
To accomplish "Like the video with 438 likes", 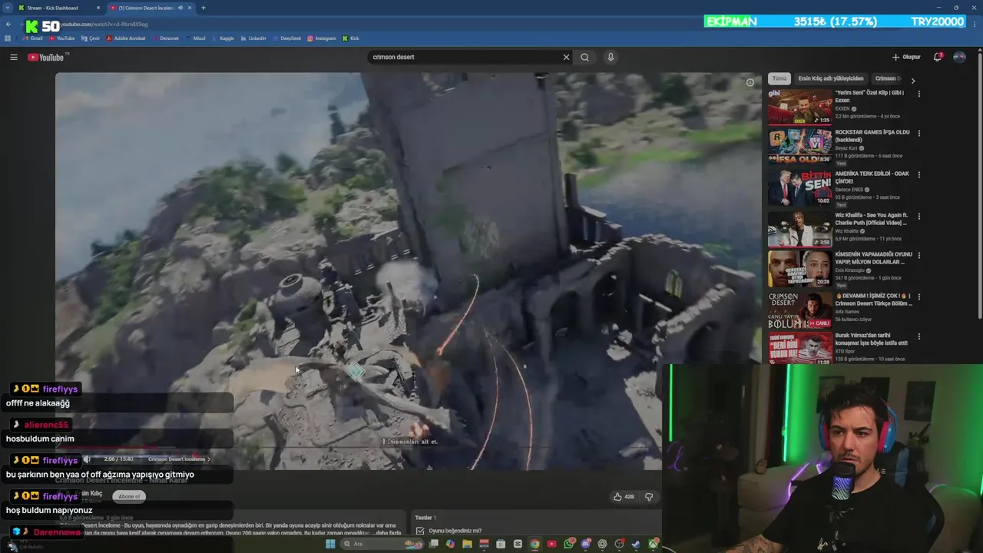I will [x=624, y=497].
